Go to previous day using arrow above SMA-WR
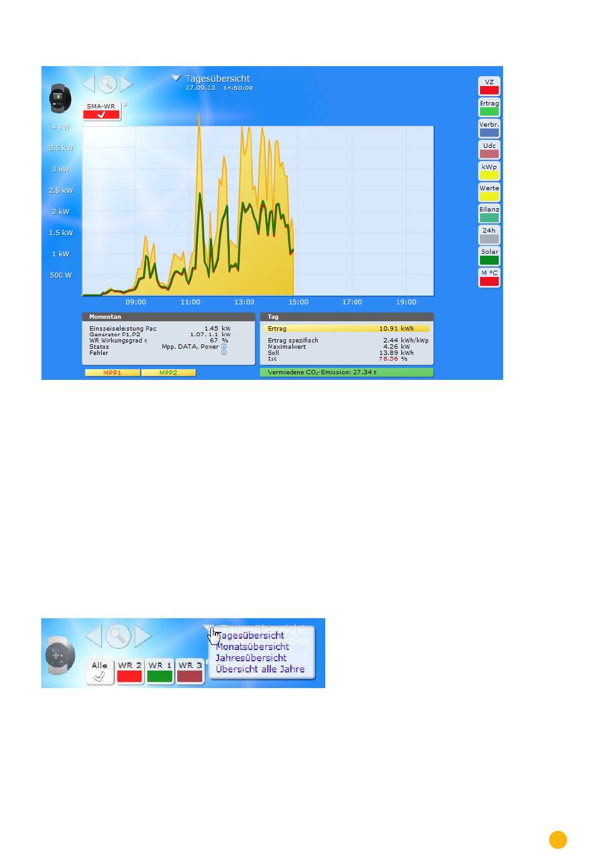This screenshot has width=593, height=854. (x=89, y=84)
